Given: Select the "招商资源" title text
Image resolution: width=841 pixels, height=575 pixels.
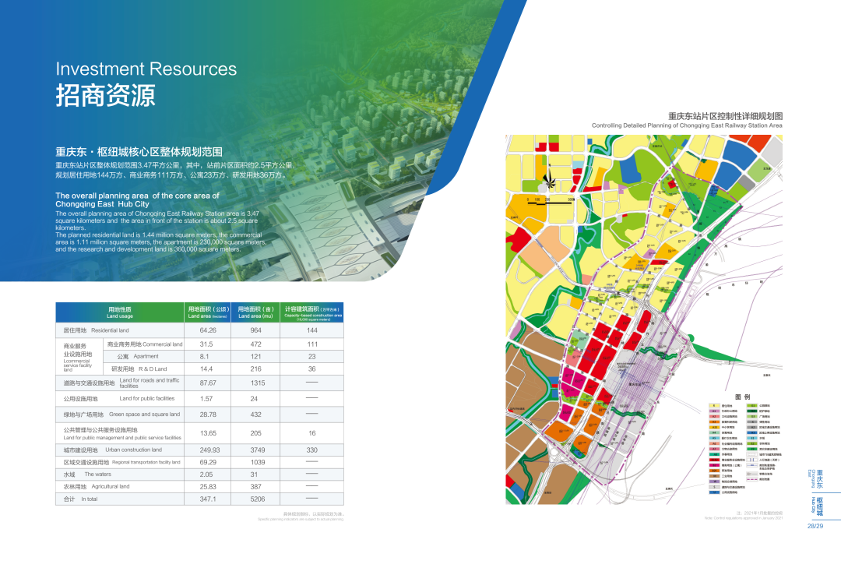Looking at the screenshot, I should click(106, 96).
